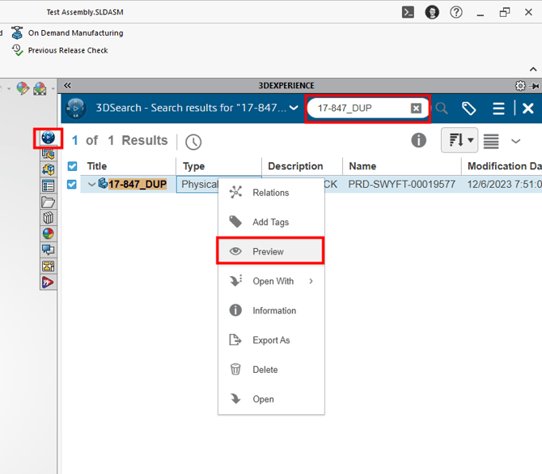The width and height of the screenshot is (542, 474).
Task: Choose Add Tags from context menu
Action: click(x=271, y=222)
